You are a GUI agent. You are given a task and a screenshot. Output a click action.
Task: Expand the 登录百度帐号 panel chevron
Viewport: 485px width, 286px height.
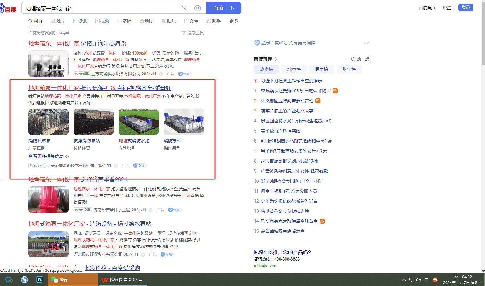tap(366, 43)
